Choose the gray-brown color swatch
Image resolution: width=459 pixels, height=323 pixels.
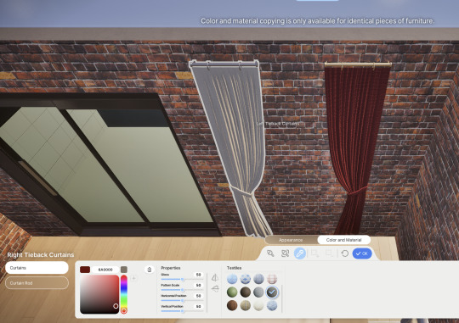point(124,270)
